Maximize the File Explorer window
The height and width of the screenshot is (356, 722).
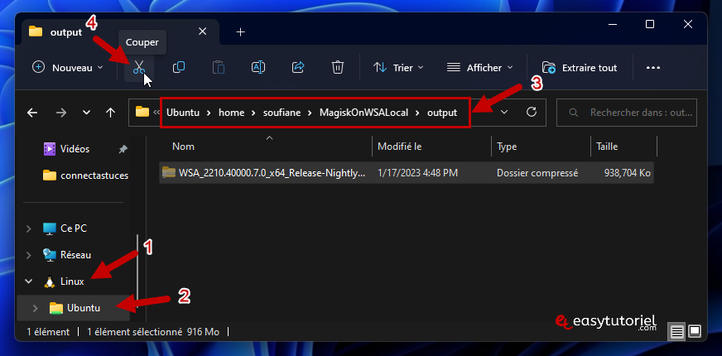click(x=650, y=24)
